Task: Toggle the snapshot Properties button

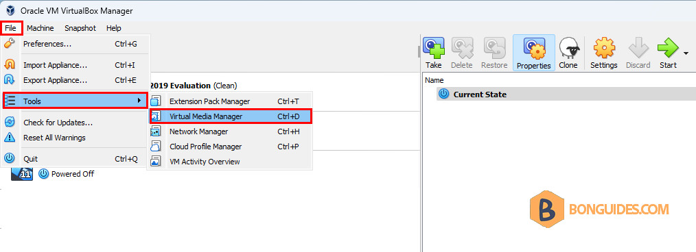Action: point(534,53)
